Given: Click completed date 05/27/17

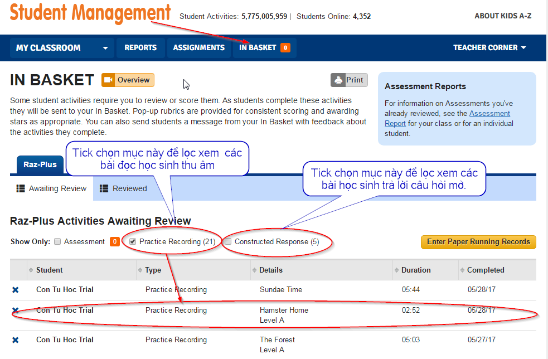Looking at the screenshot, I should 481,340.
